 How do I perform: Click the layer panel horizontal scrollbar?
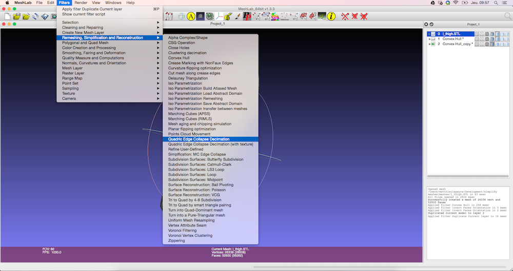[468, 176]
